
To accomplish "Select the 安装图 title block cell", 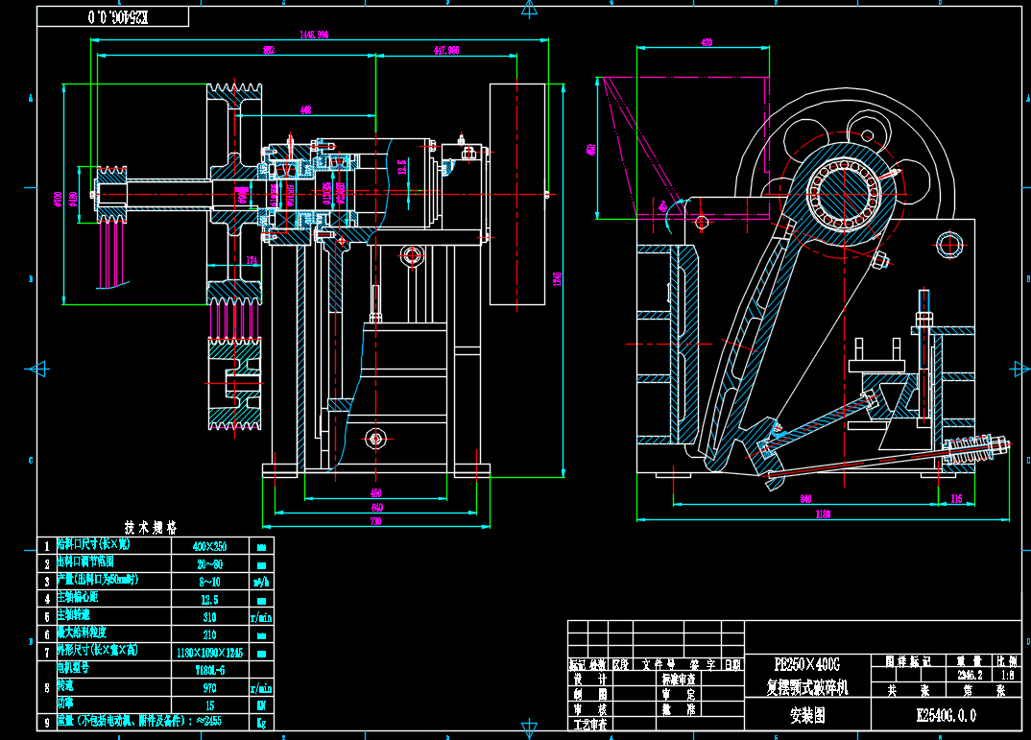I will [x=806, y=715].
